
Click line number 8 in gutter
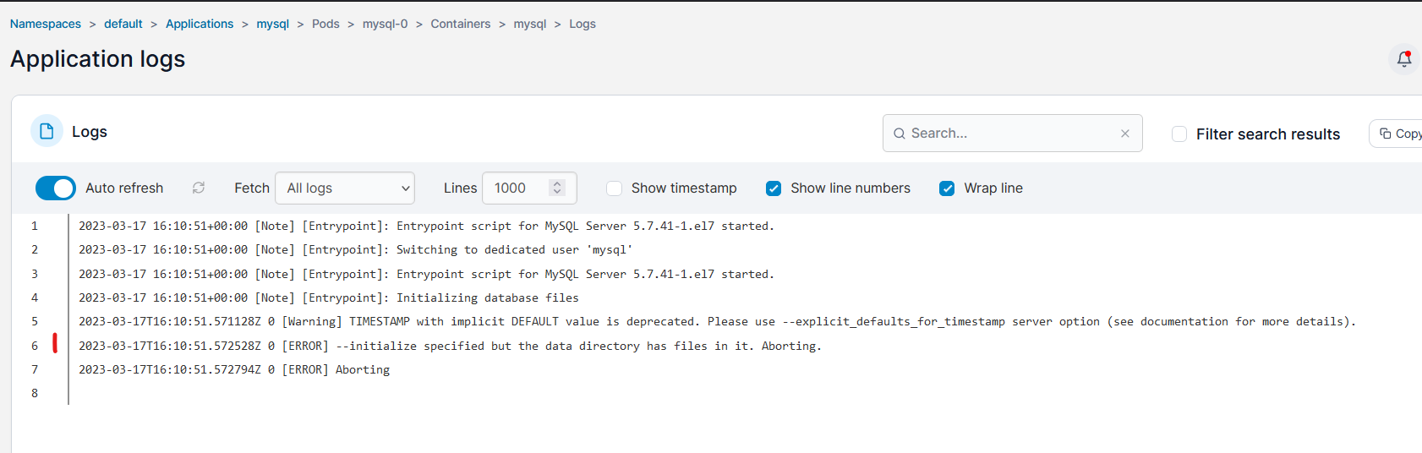pos(35,393)
